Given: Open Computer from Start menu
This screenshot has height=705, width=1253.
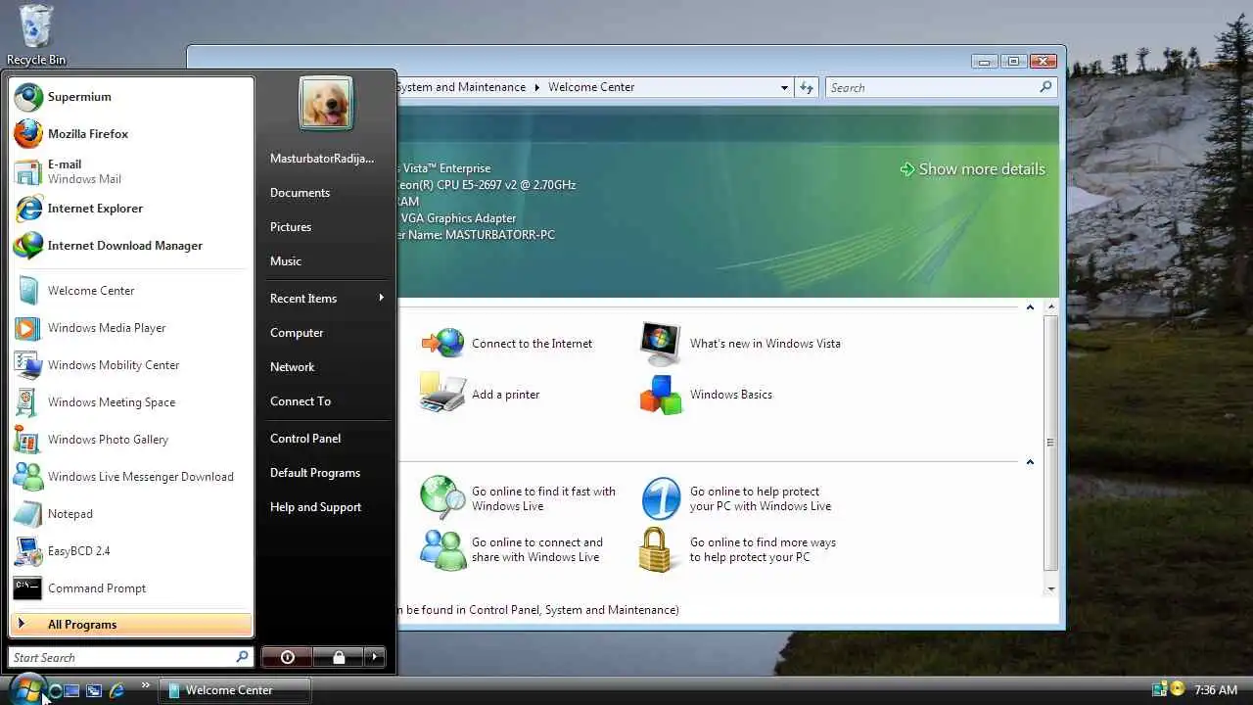Looking at the screenshot, I should [327, 333].
